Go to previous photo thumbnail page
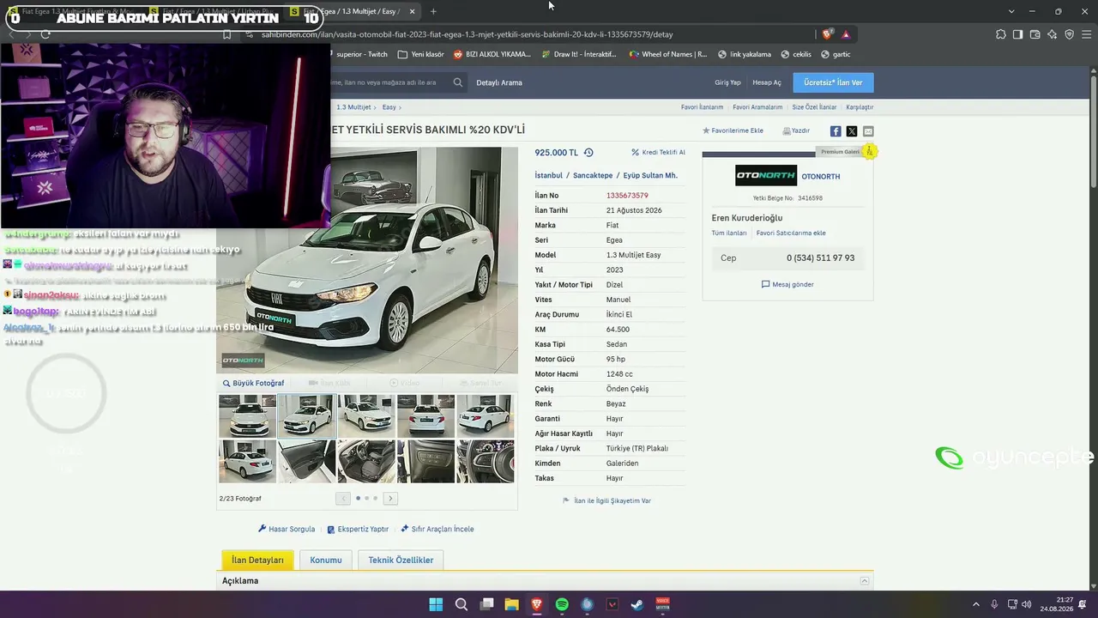The width and height of the screenshot is (1098, 618). [343, 498]
